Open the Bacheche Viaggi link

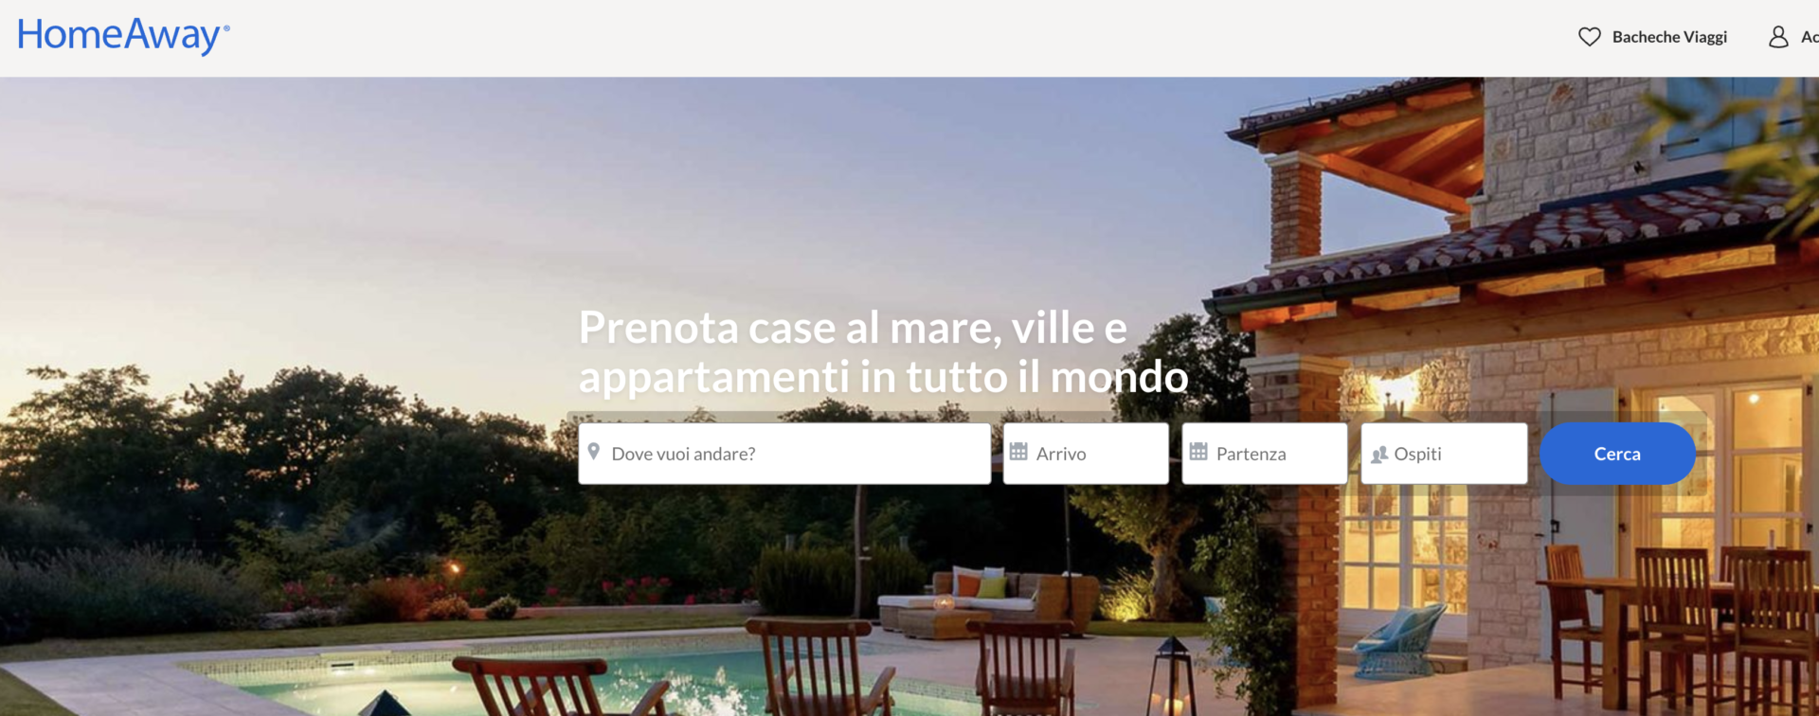point(1669,37)
